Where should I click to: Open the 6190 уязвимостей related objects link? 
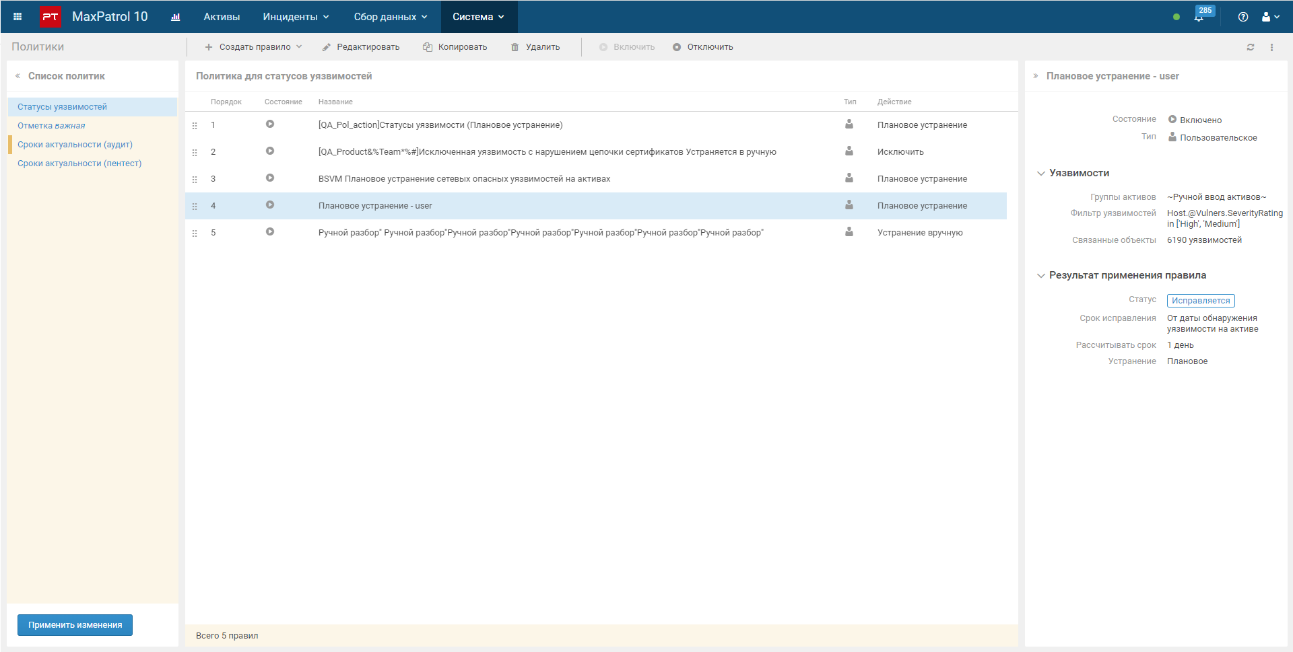tap(1204, 240)
